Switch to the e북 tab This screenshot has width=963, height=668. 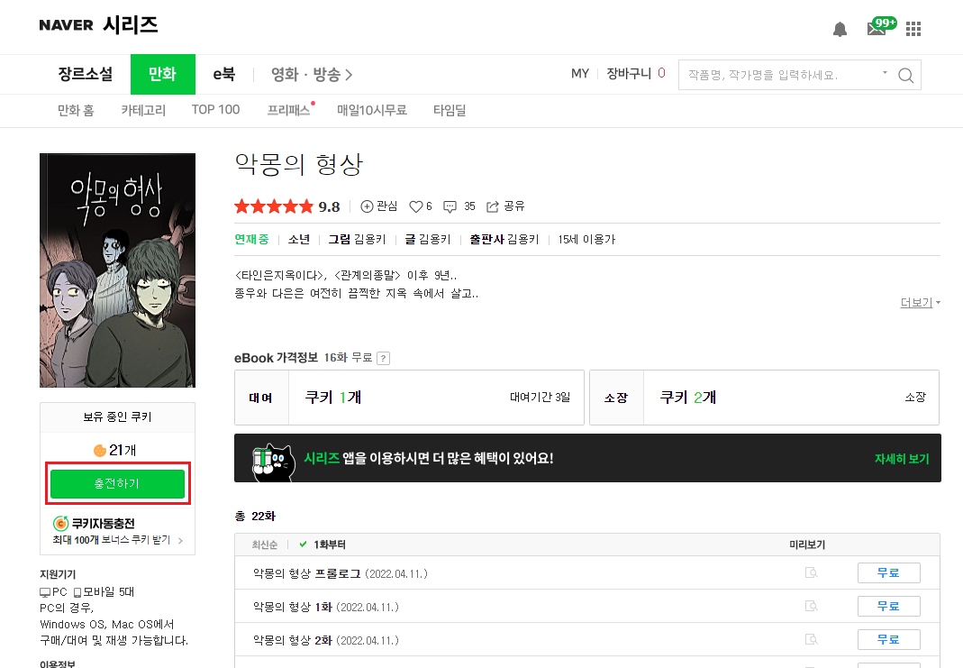pos(224,74)
